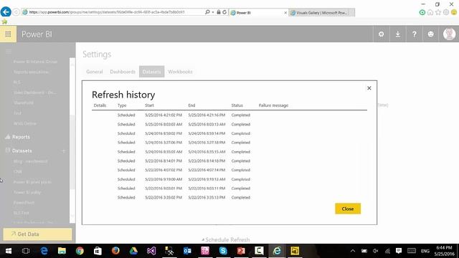Click the feedback smiley face icon
This screenshot has width=459, height=258.
(430, 34)
